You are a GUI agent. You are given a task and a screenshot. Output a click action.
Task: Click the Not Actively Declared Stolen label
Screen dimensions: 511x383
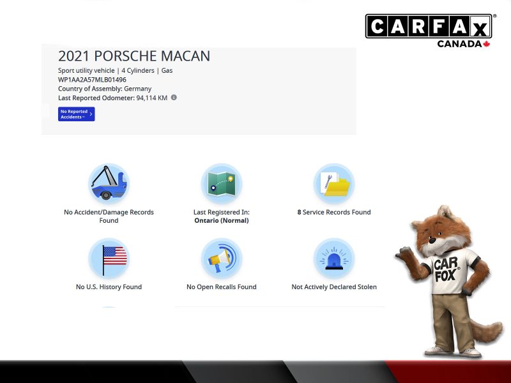tap(333, 287)
